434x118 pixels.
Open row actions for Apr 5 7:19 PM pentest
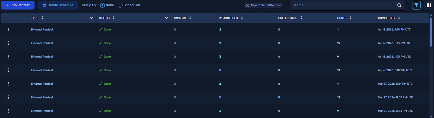tap(8, 30)
